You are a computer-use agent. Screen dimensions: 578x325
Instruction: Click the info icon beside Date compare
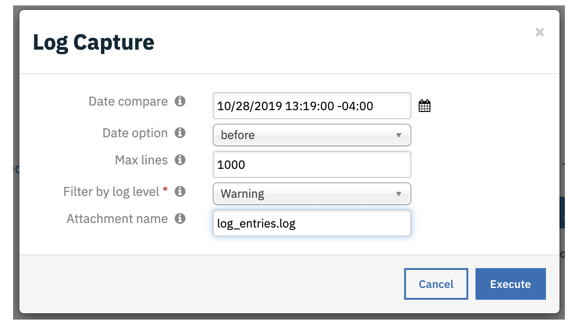click(180, 101)
